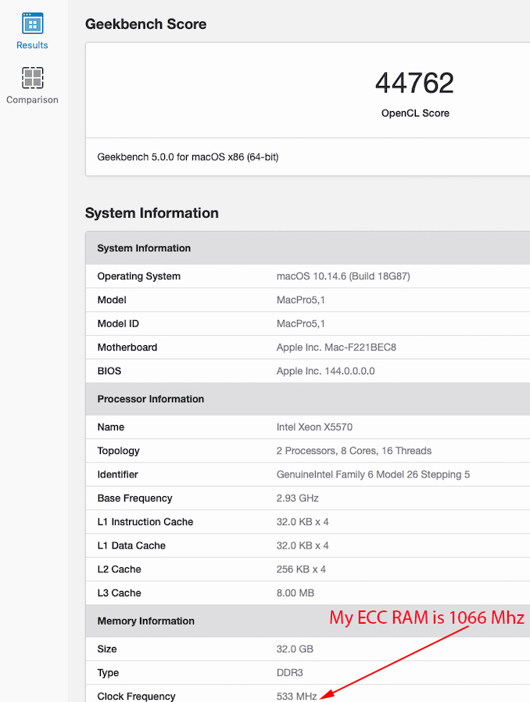Click the OpenCL Score label
This screenshot has height=702, width=530.
[x=415, y=113]
